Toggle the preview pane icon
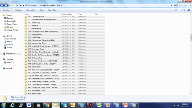192x108 pixels. (x=184, y=10)
